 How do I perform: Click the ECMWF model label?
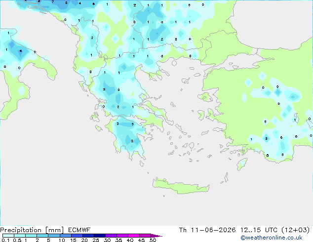tap(79, 230)
